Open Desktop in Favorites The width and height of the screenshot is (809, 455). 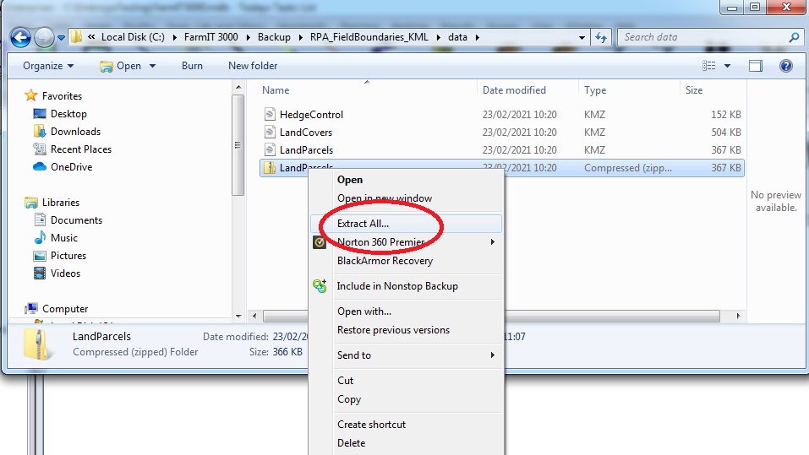(x=68, y=114)
